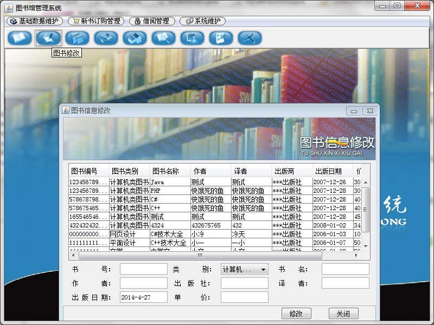
Task: Select the book number cell 165546546...
Action: click(x=88, y=217)
